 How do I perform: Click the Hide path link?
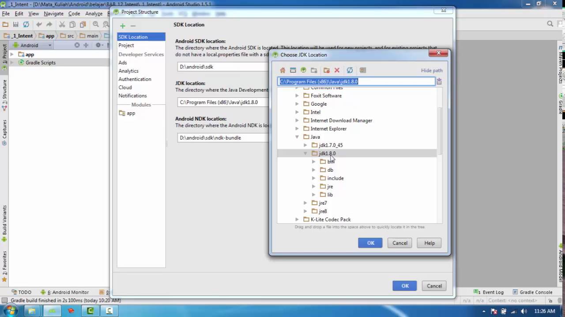pos(432,70)
